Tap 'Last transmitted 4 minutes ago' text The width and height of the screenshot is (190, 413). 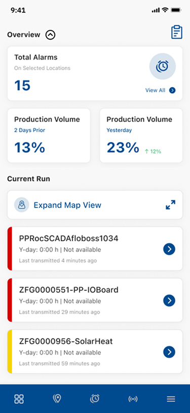coord(58,261)
